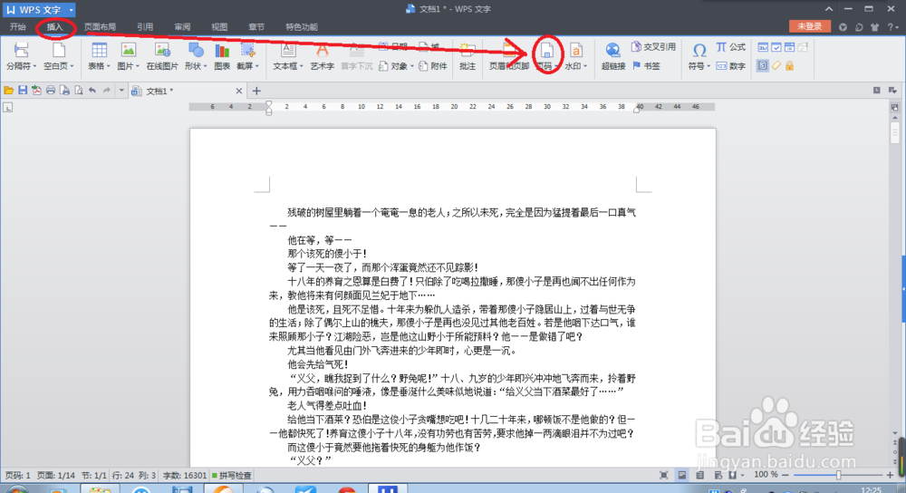Click the zoom in plus button

(890, 475)
